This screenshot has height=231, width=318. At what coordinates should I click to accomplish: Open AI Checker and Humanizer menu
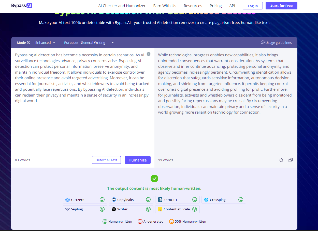coord(122,6)
